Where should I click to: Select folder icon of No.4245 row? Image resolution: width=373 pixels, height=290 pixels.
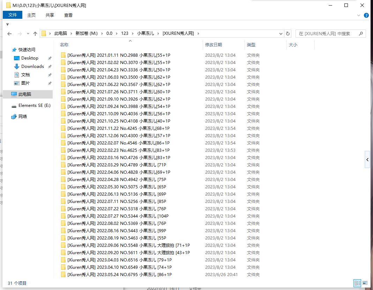click(x=63, y=128)
